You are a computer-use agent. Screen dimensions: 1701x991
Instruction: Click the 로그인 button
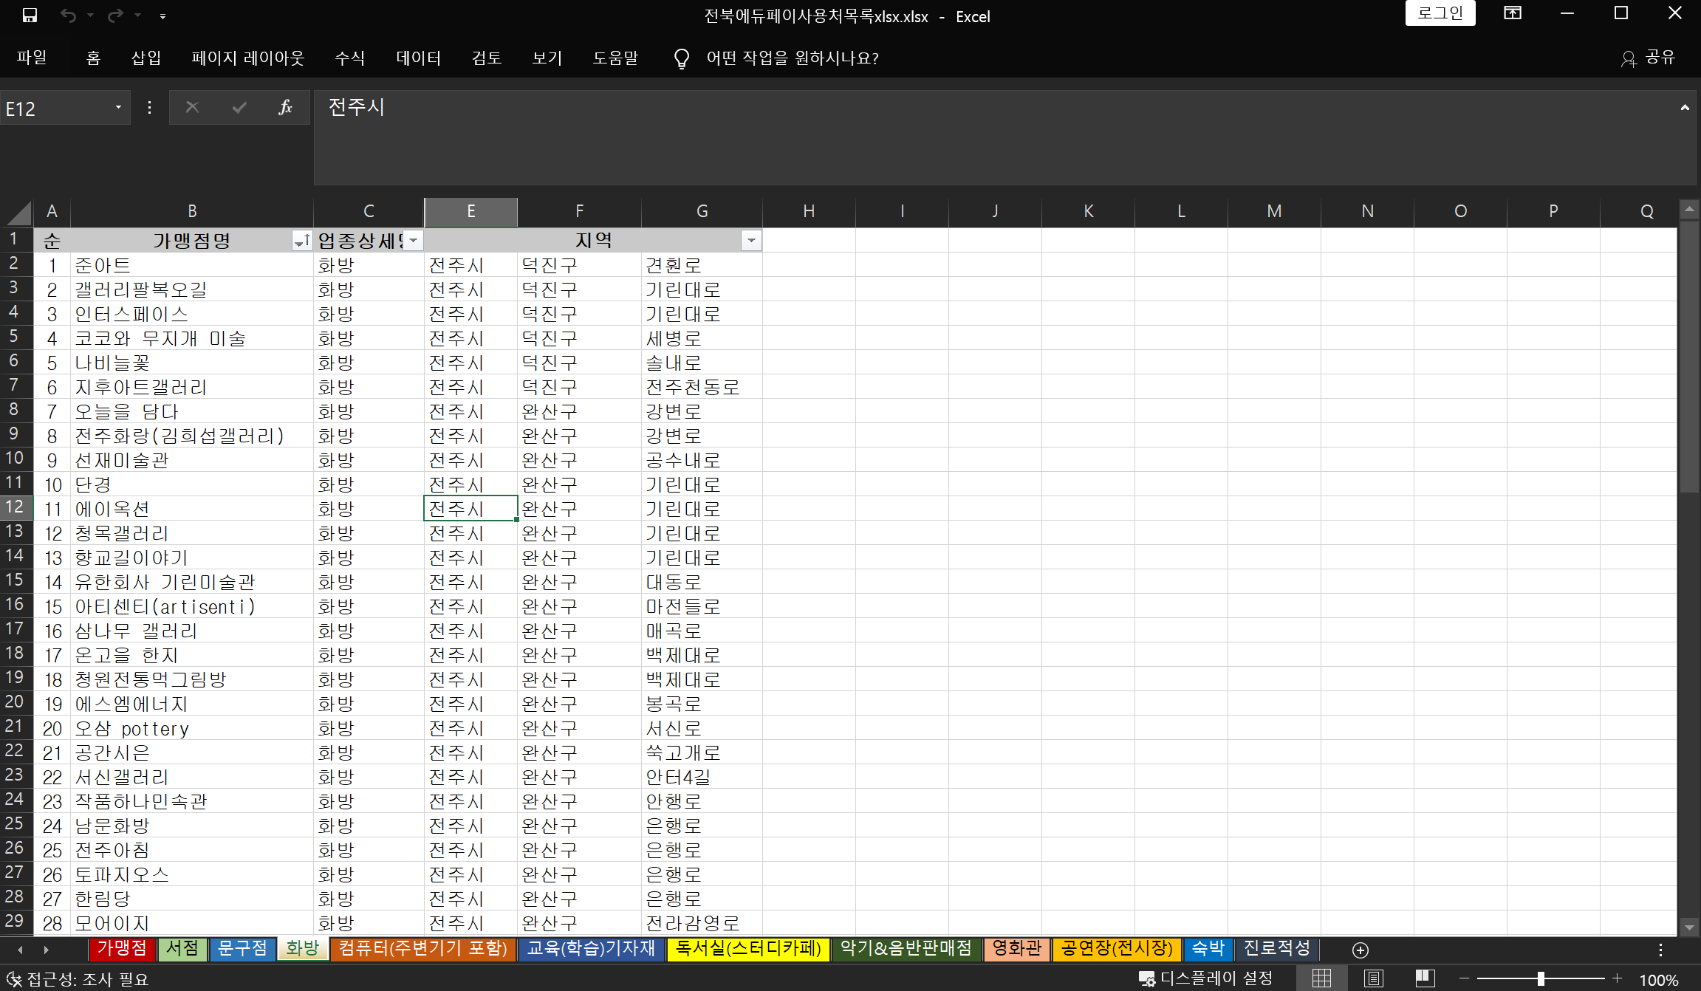click(1440, 13)
